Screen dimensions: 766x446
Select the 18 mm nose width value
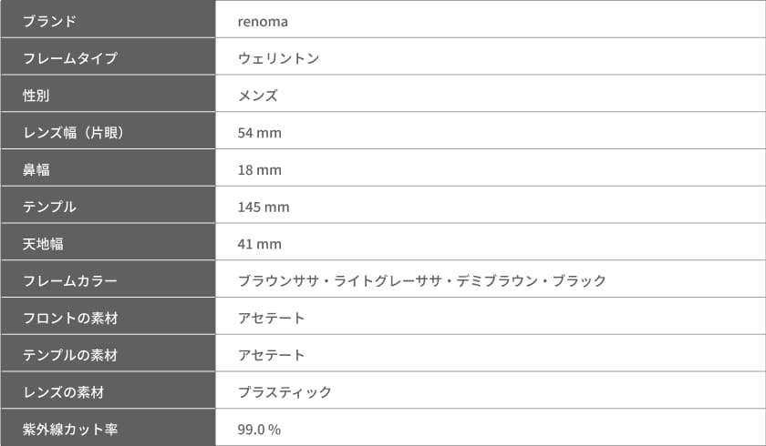(x=259, y=170)
